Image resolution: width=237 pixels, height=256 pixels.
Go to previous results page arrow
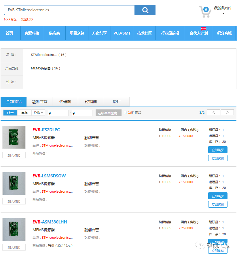point(213,112)
